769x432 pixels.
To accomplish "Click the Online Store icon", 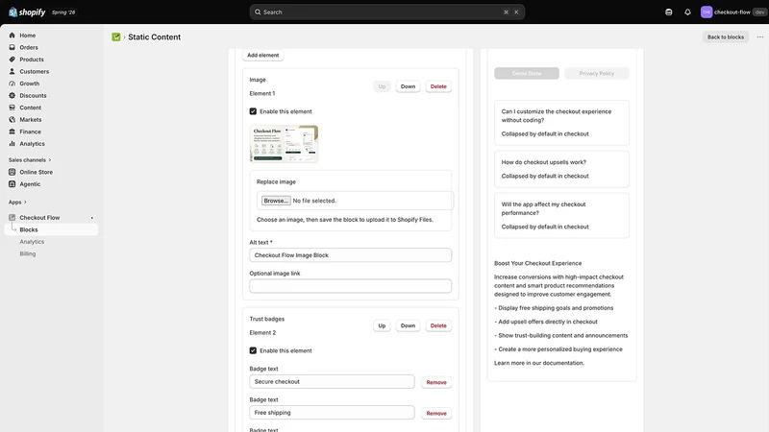I will coord(12,172).
